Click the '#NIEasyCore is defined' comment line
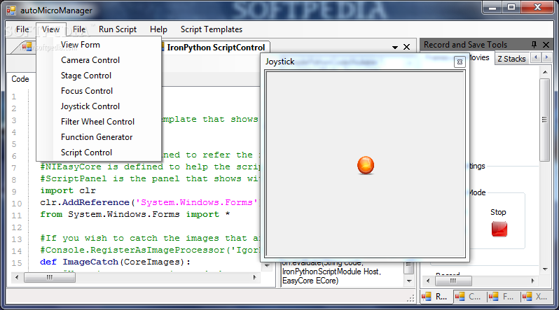 (x=150, y=167)
